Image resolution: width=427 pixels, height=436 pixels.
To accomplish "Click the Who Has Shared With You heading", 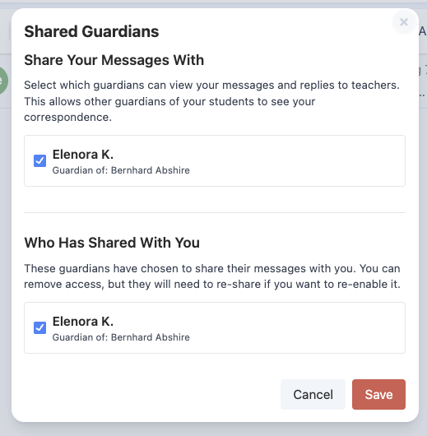I will click(x=112, y=243).
